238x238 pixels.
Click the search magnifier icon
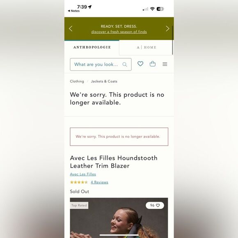pyautogui.click(x=125, y=64)
